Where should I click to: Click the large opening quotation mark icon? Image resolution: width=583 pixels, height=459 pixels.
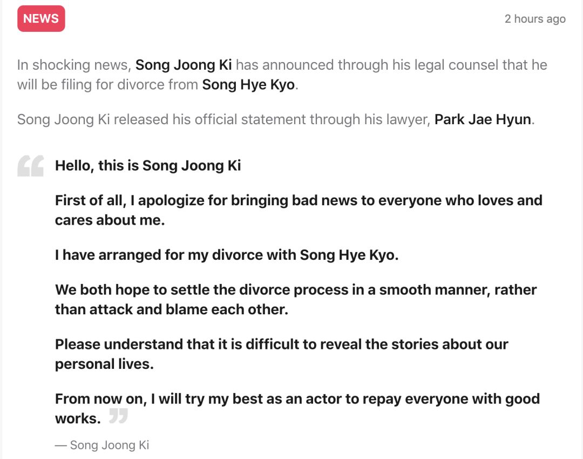[x=31, y=166]
